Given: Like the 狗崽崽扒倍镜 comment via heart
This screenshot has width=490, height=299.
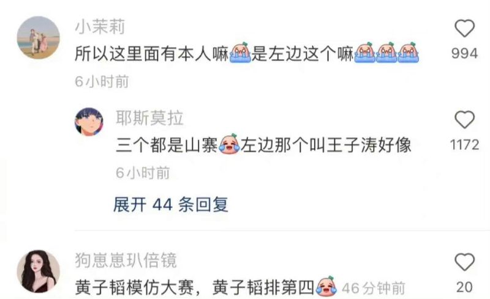Looking at the screenshot, I should coord(464,262).
